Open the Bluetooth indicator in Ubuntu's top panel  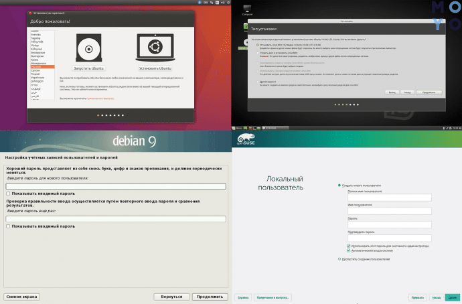[200, 3]
